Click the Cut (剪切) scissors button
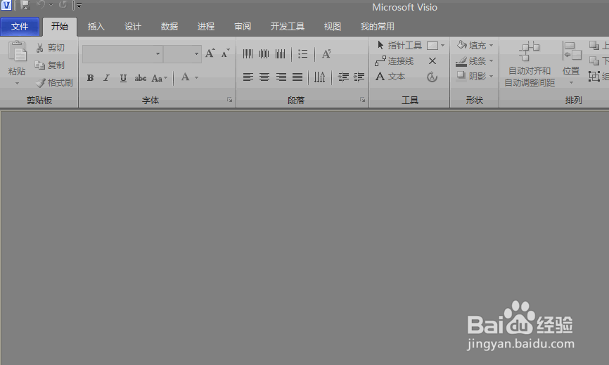The width and height of the screenshot is (609, 365). coord(50,48)
